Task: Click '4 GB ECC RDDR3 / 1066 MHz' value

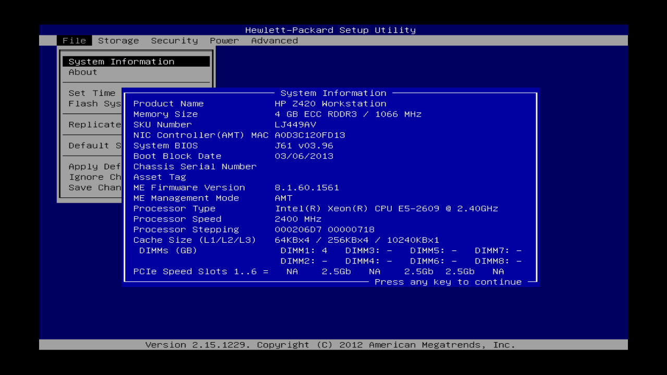Action: pos(348,114)
